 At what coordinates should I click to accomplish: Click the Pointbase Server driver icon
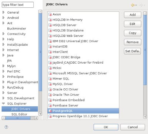(50, 106)
